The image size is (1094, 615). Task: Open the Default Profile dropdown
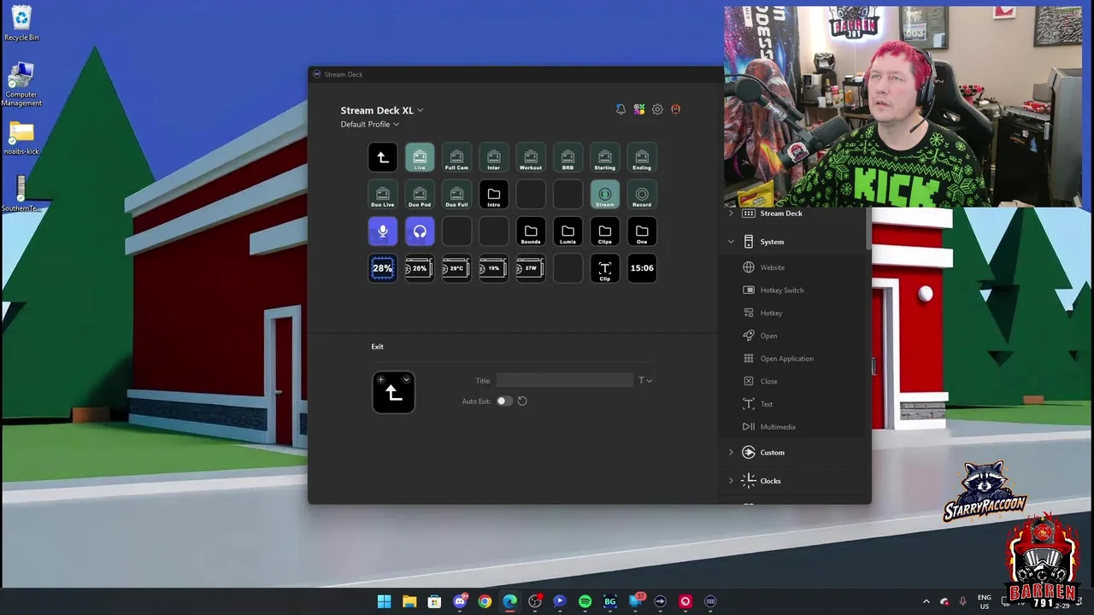(x=370, y=124)
